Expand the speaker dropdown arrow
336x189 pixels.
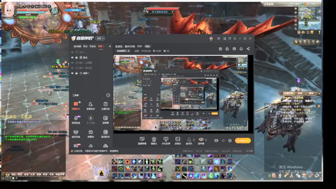206,140
